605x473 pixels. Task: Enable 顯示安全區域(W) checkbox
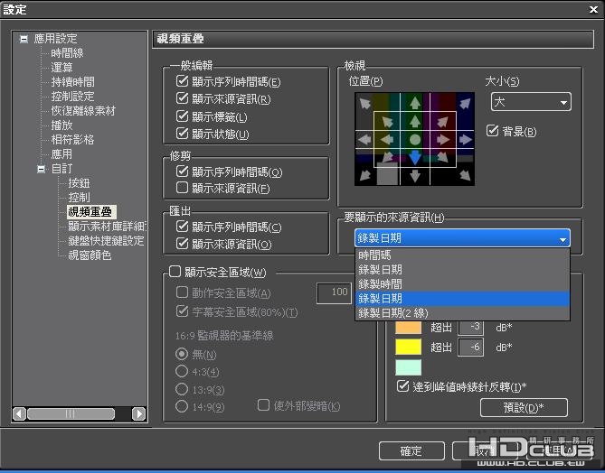click(x=175, y=272)
